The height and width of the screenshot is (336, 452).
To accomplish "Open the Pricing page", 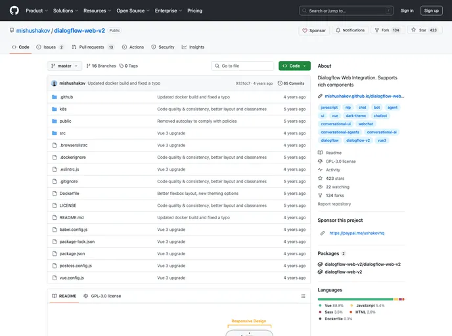I will point(195,10).
